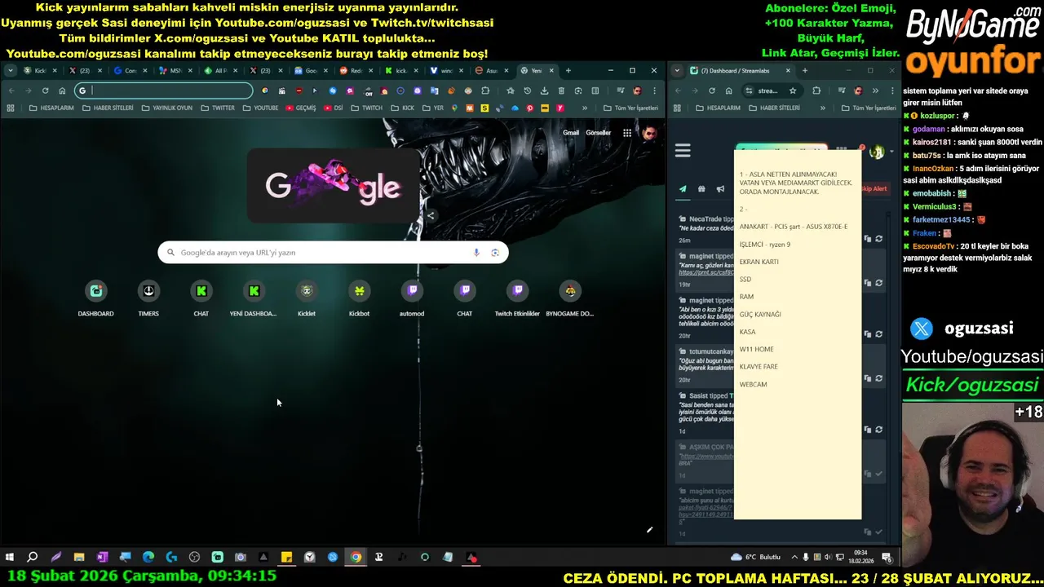This screenshot has width=1044, height=587.
Task: Open the Tüm Yer İşaretleri folder
Action: [630, 108]
